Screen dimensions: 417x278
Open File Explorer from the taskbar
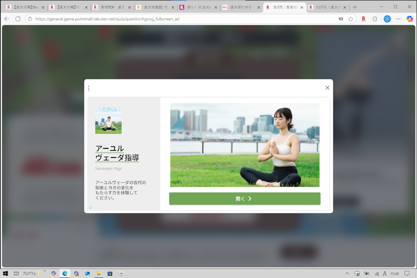coord(98,273)
